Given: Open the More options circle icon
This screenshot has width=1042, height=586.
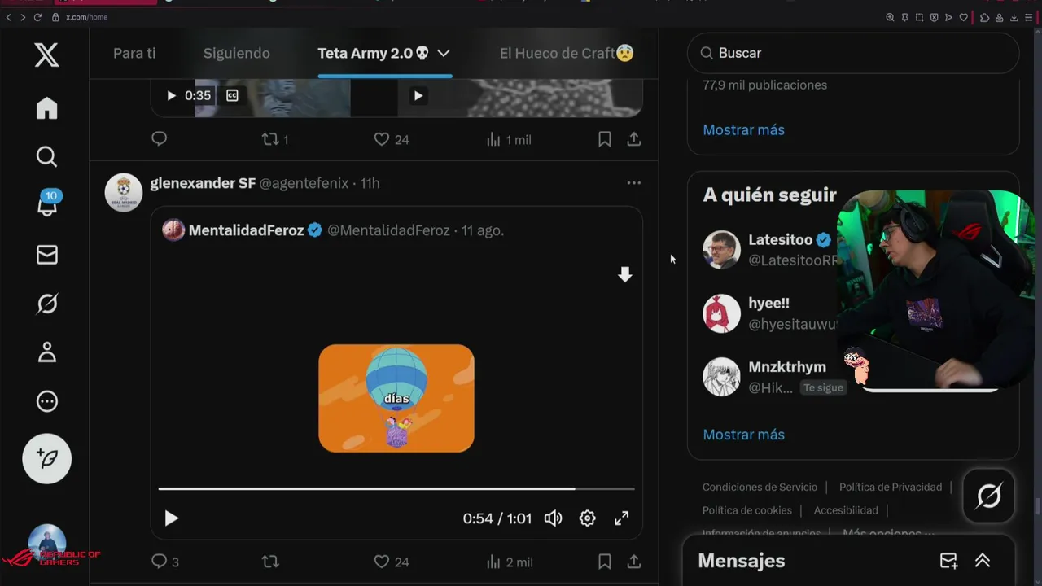Looking at the screenshot, I should click(46, 401).
